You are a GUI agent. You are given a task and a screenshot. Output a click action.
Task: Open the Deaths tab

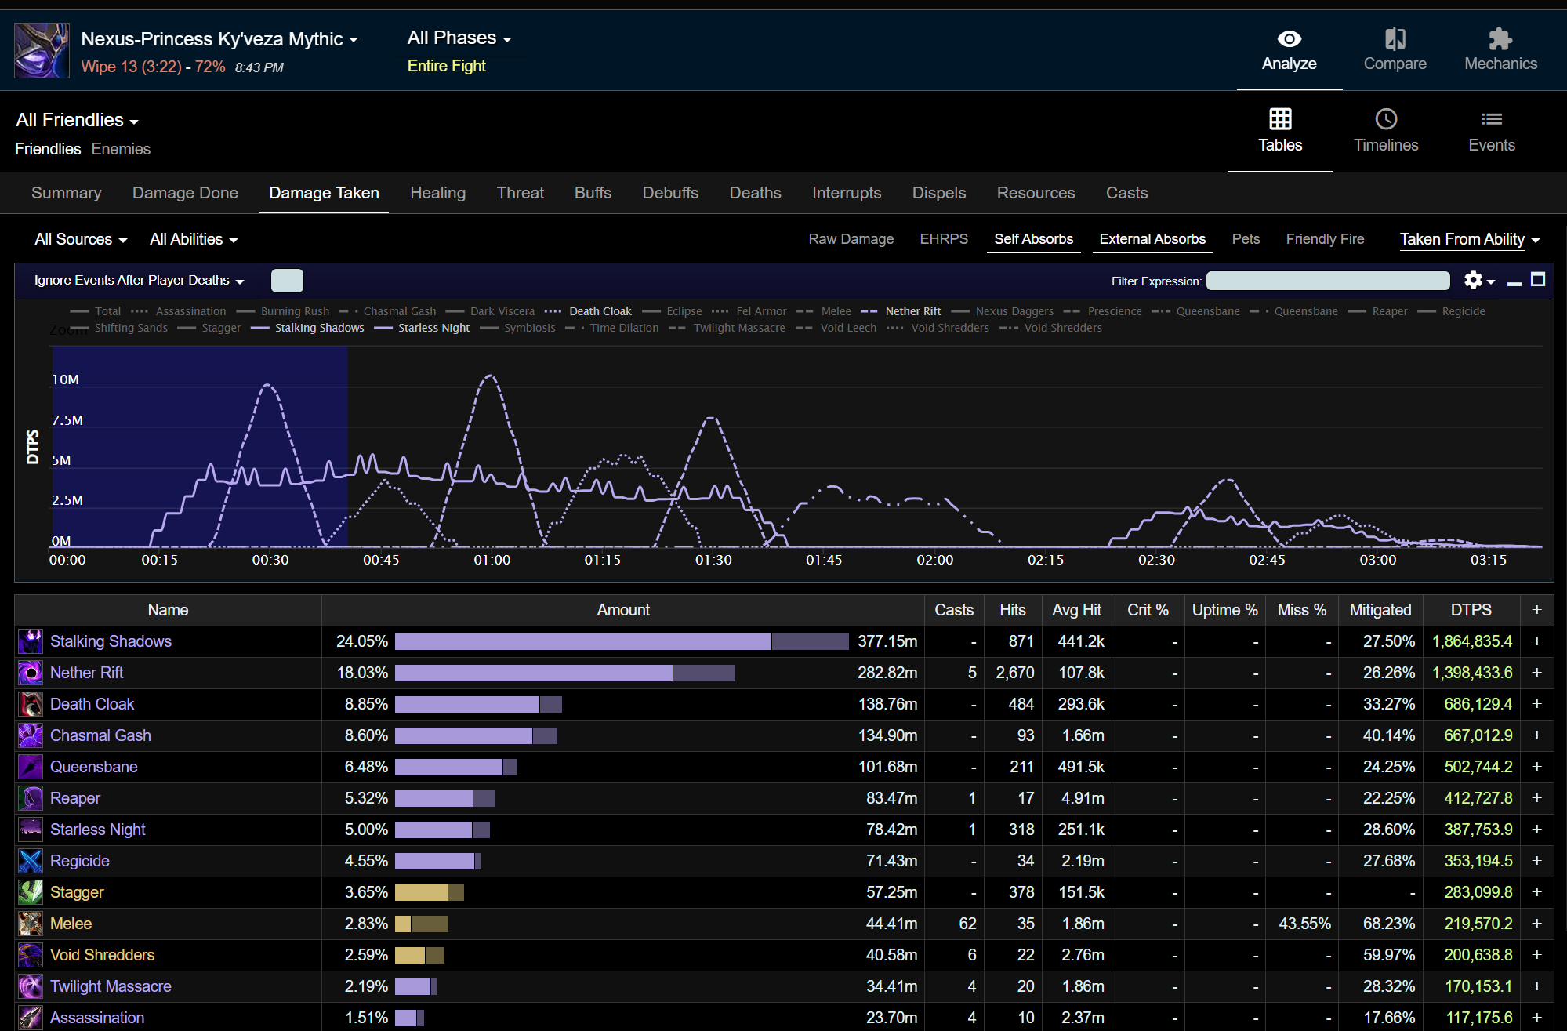pyautogui.click(x=755, y=193)
